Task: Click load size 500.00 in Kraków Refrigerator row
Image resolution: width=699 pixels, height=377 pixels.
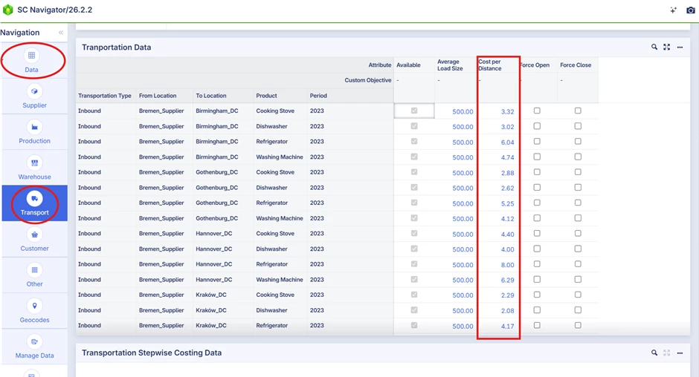Action: pos(463,327)
